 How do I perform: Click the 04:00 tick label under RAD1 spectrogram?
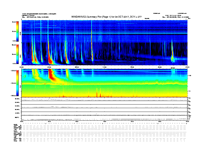(x=49, y=67)
